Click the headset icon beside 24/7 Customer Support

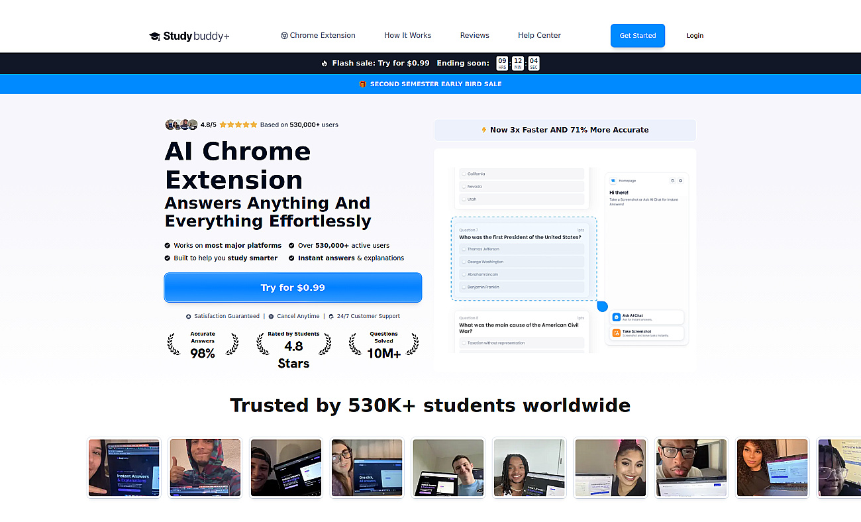tap(331, 317)
